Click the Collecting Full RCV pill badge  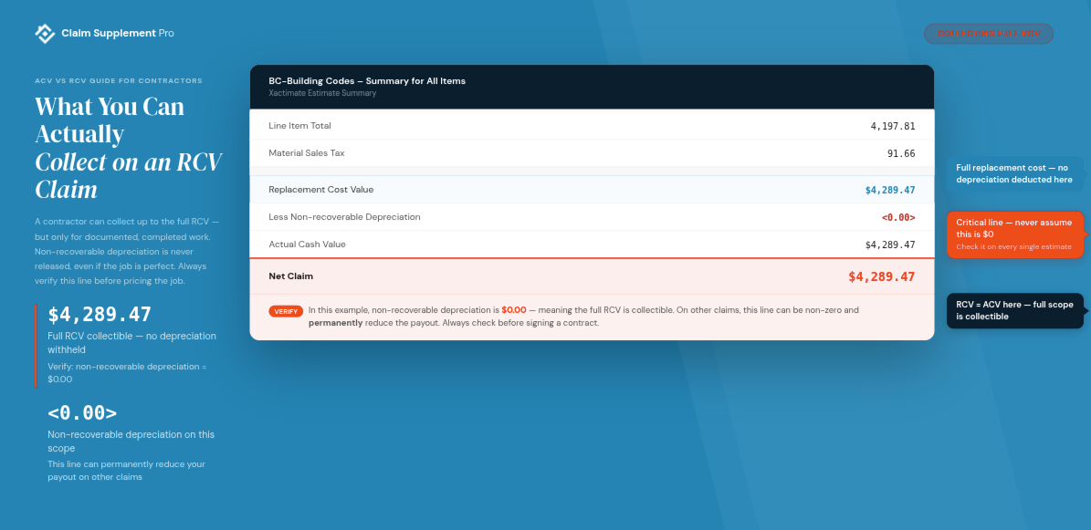coord(988,34)
